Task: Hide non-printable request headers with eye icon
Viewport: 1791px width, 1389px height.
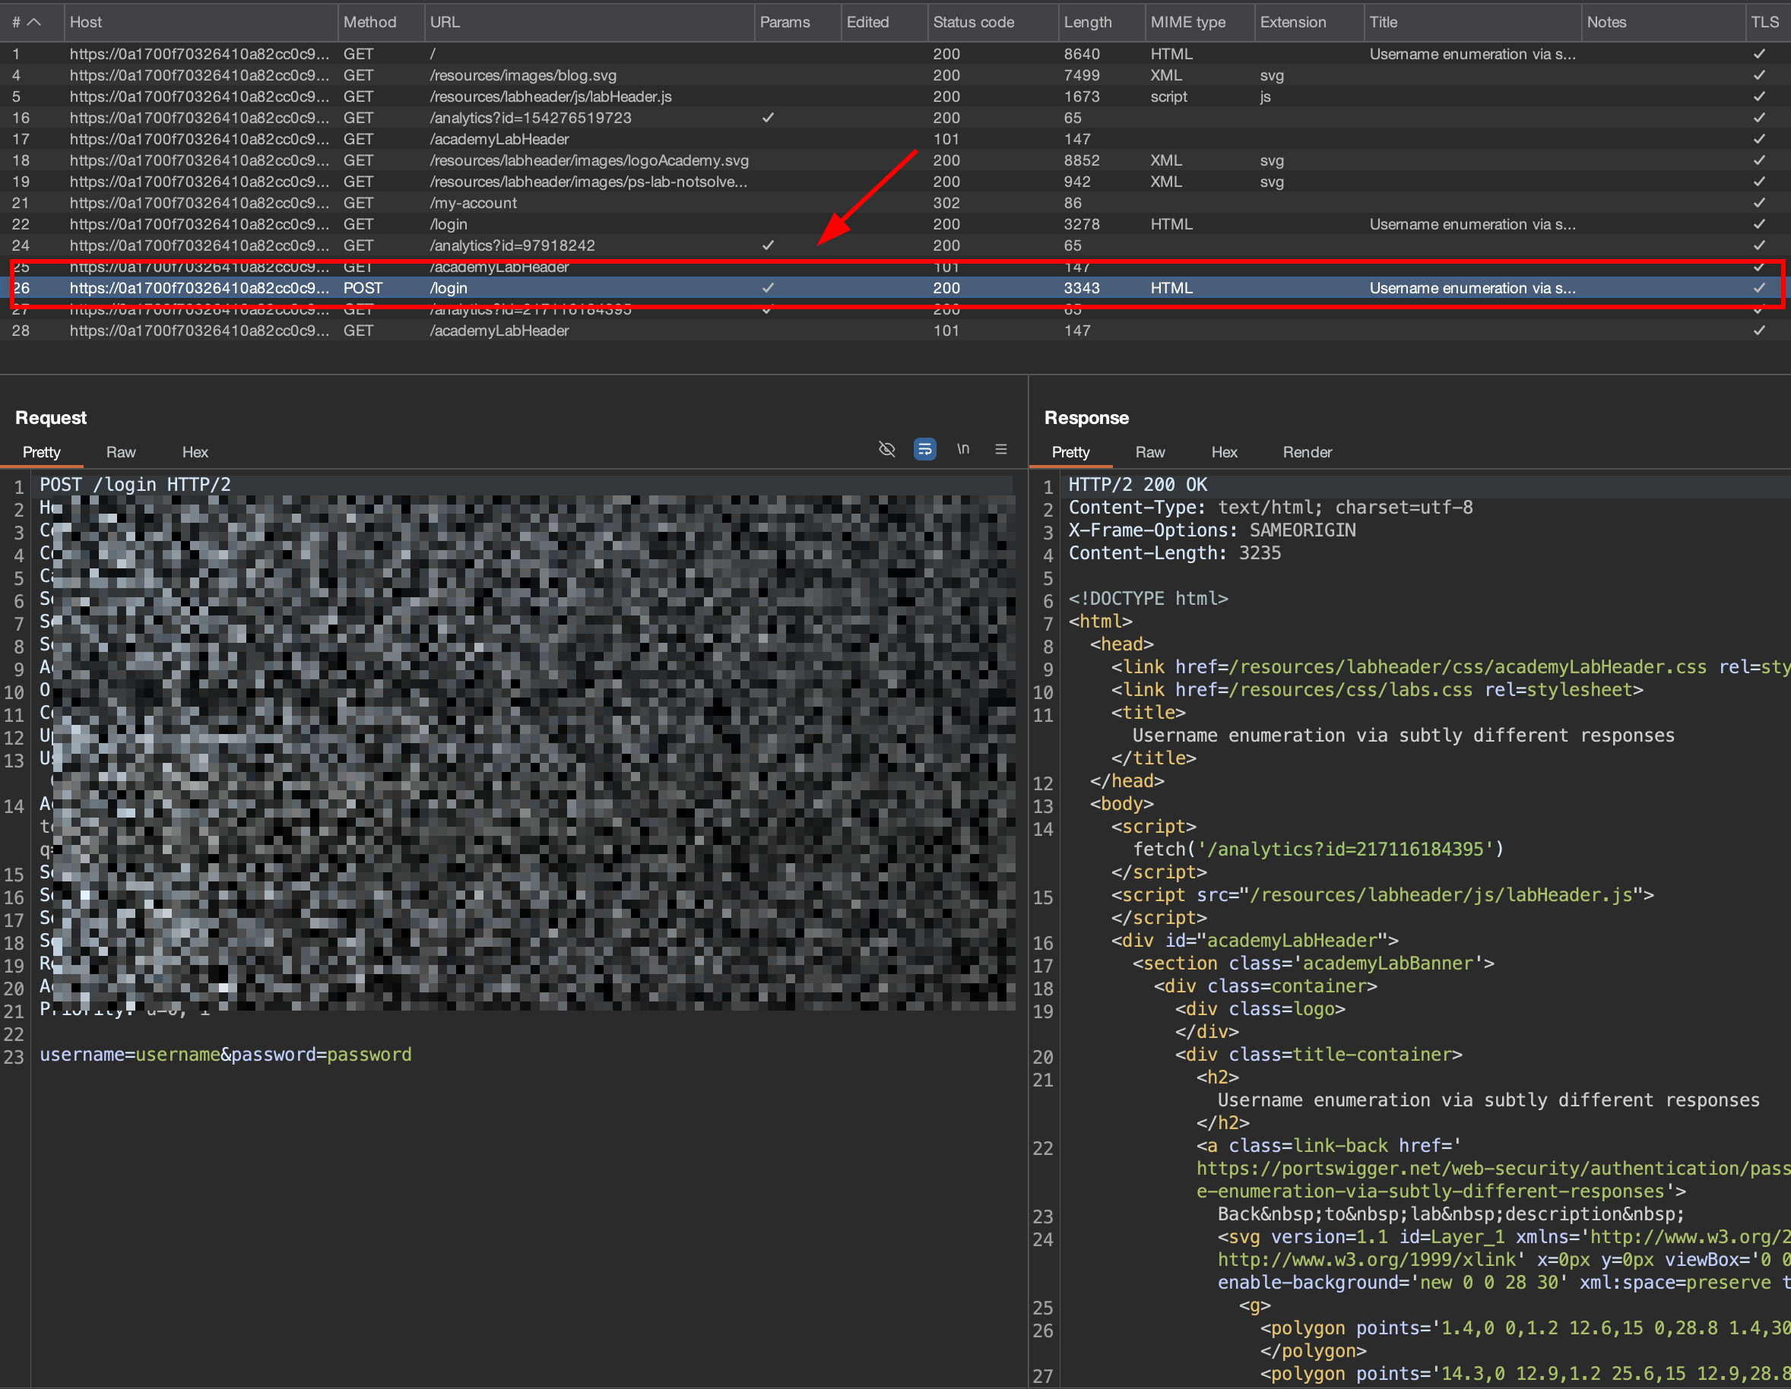Action: pyautogui.click(x=886, y=449)
